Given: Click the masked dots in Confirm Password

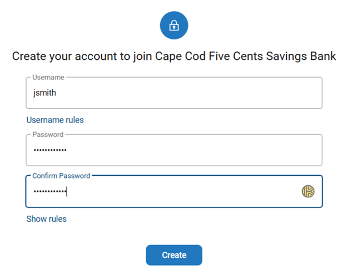Looking at the screenshot, I should [49, 192].
